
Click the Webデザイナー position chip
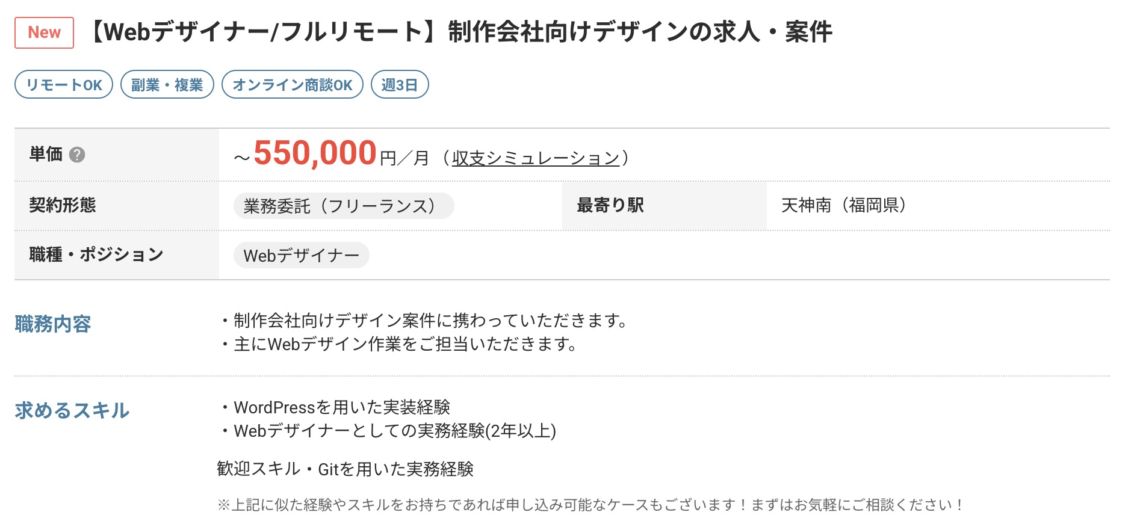coord(302,255)
